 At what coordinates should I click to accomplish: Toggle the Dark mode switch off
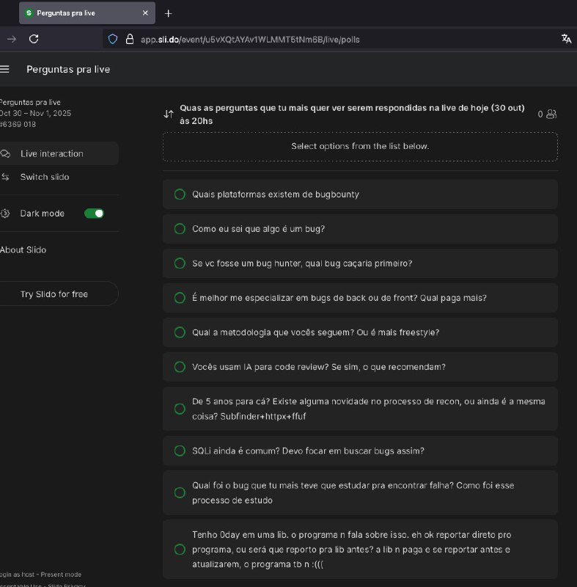click(94, 214)
